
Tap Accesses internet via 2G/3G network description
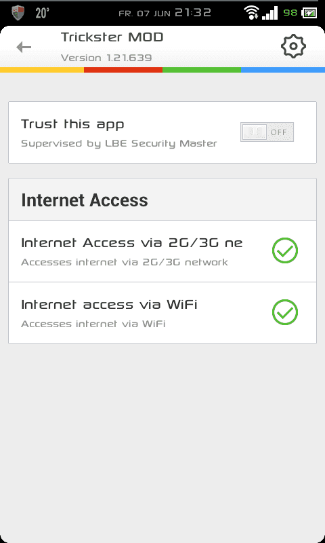tap(125, 262)
